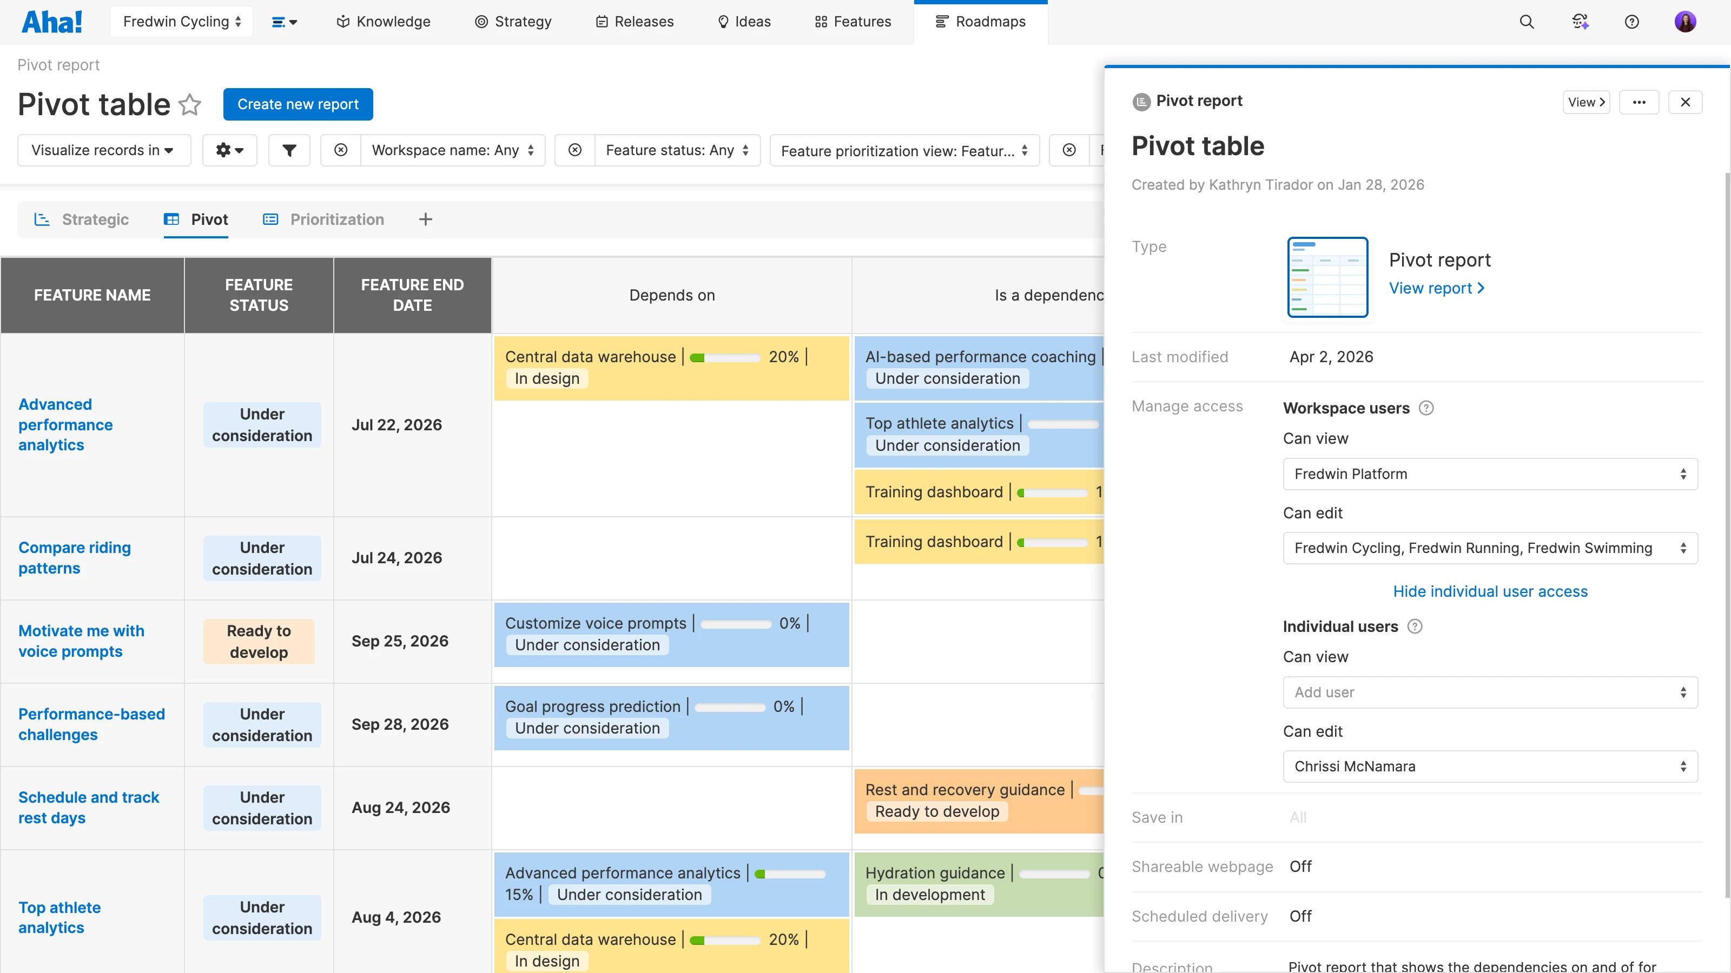Click the filter funnel icon
This screenshot has height=973, width=1731.
pos(289,150)
